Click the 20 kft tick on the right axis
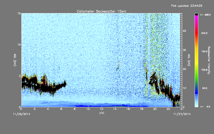The width and height of the screenshot is (214, 134). pos(184,69)
